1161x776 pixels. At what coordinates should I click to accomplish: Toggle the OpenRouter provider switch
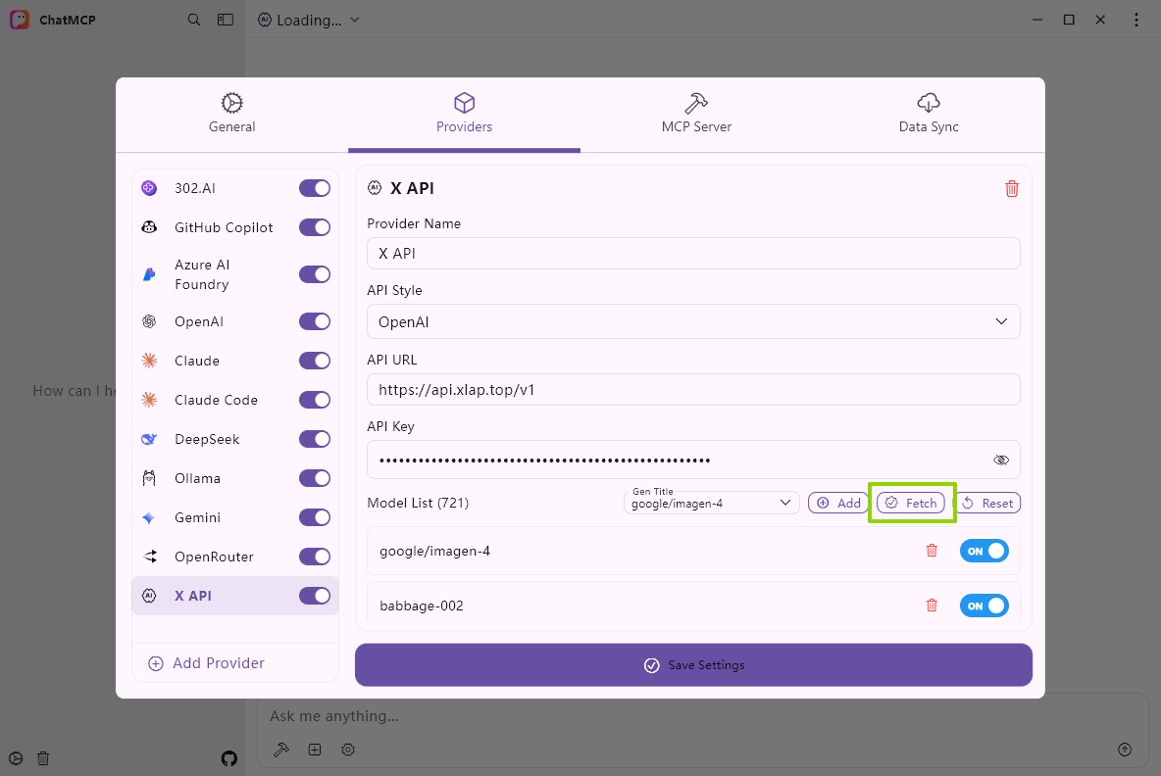click(315, 557)
